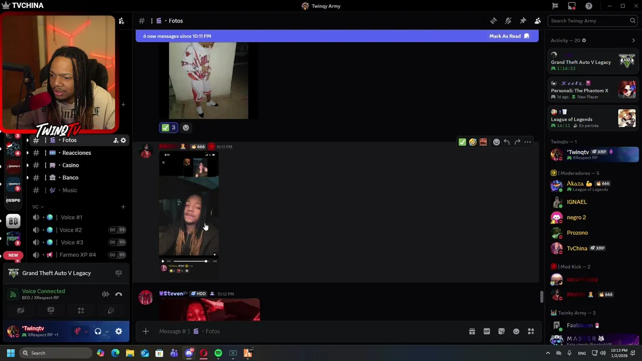The image size is (642, 361).
Task: Add reaction smiley beside checkmark count
Action: pyautogui.click(x=186, y=128)
